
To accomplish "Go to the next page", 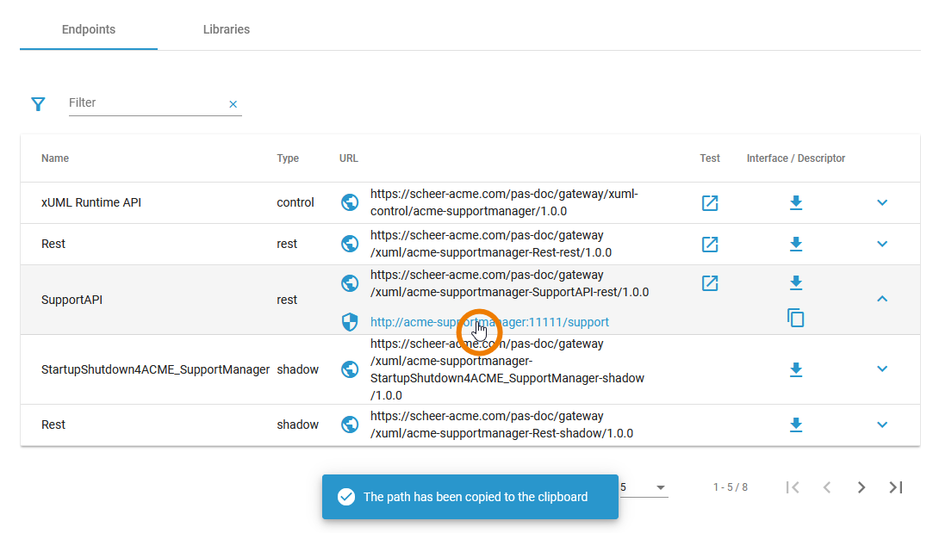I will (861, 487).
